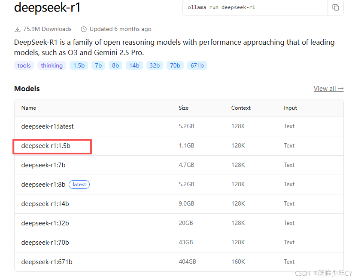Filter by the thinking tag

pyautogui.click(x=52, y=65)
